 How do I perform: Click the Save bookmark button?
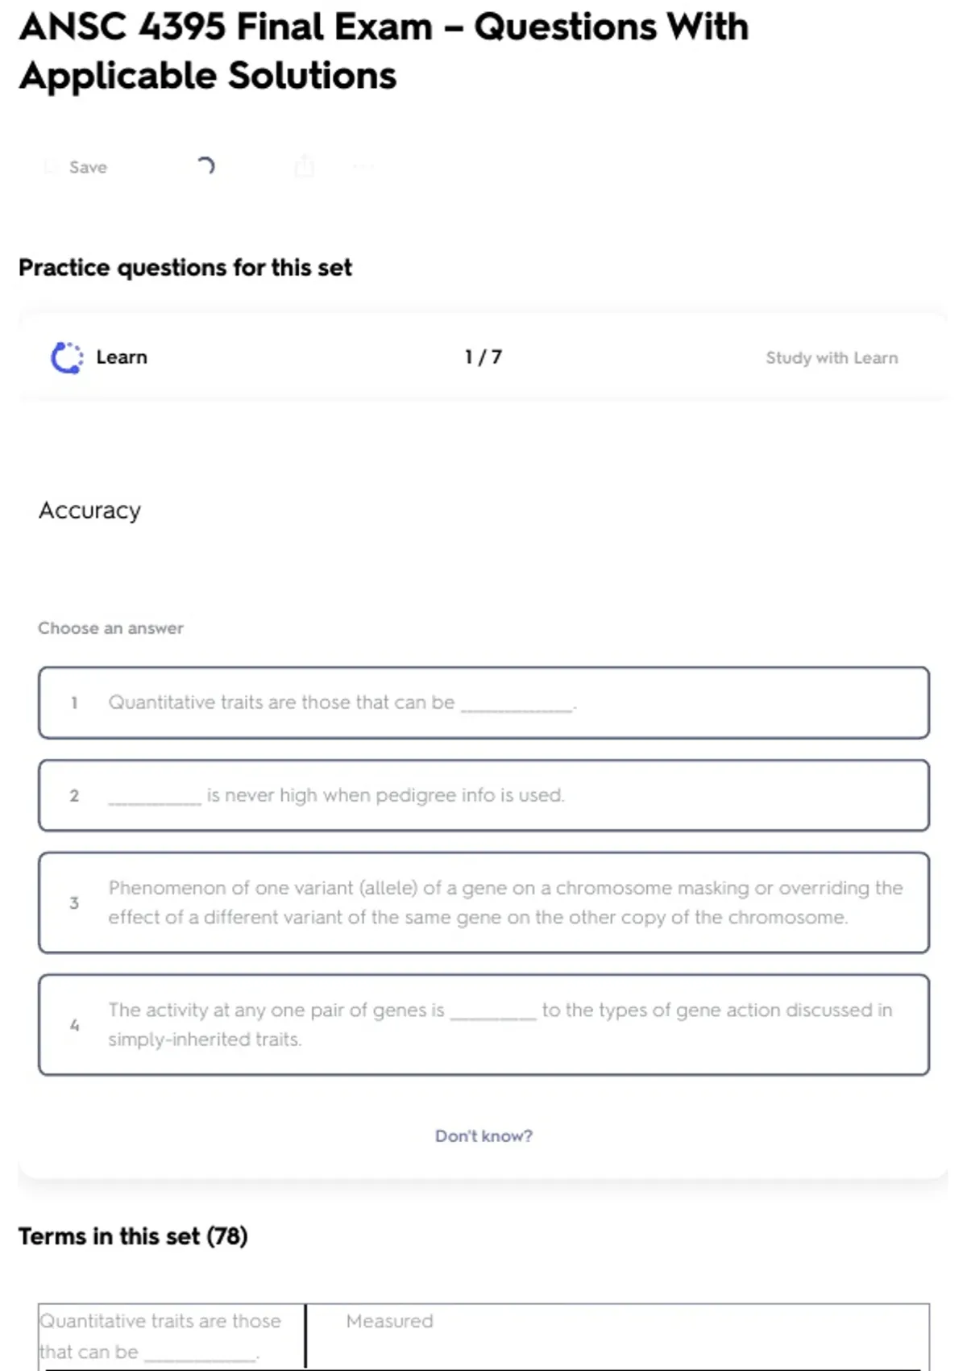click(x=77, y=167)
